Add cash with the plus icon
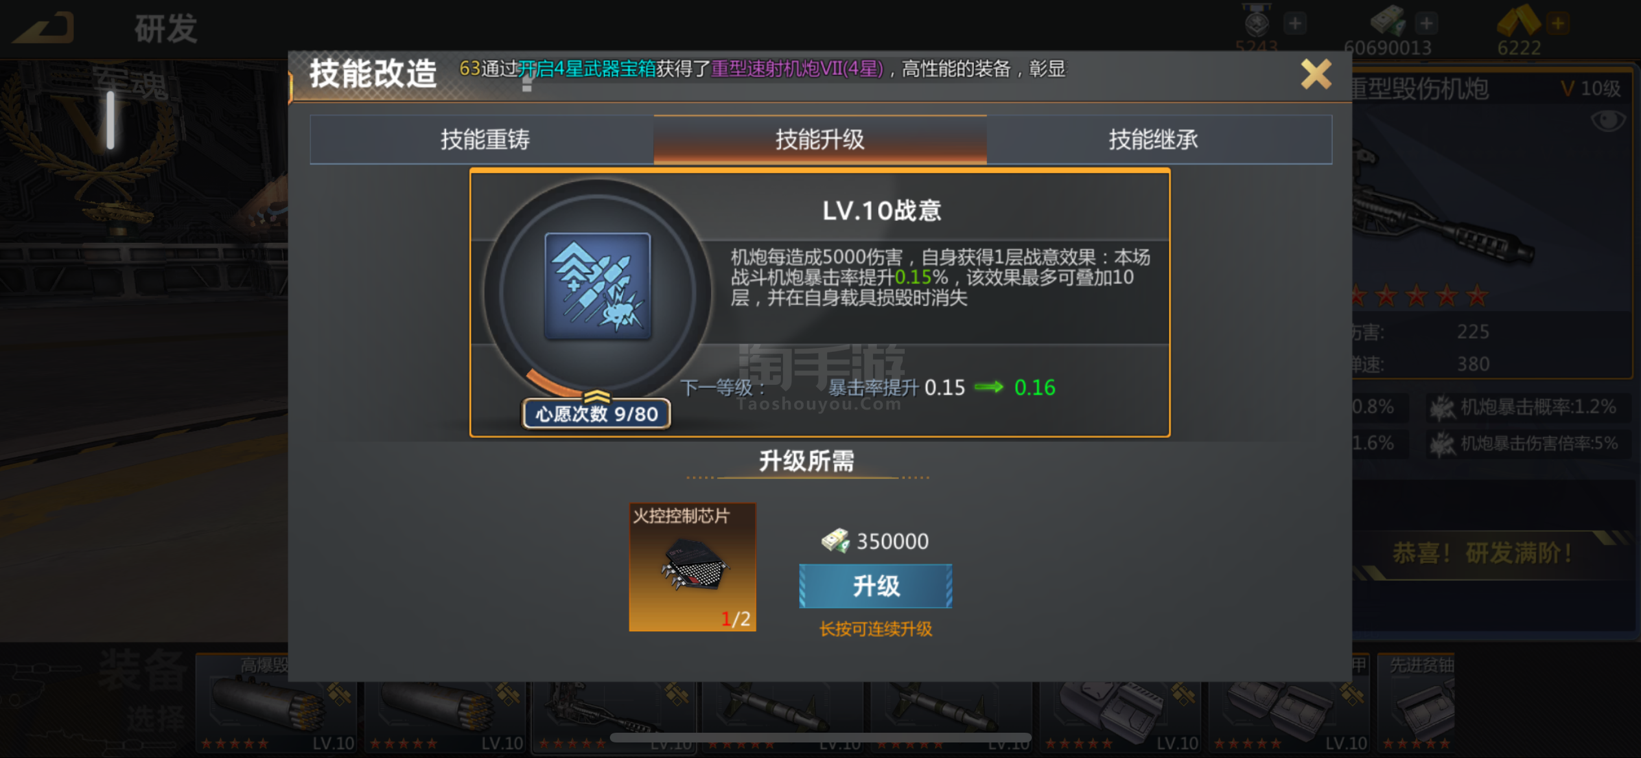The width and height of the screenshot is (1641, 758). point(1426,23)
